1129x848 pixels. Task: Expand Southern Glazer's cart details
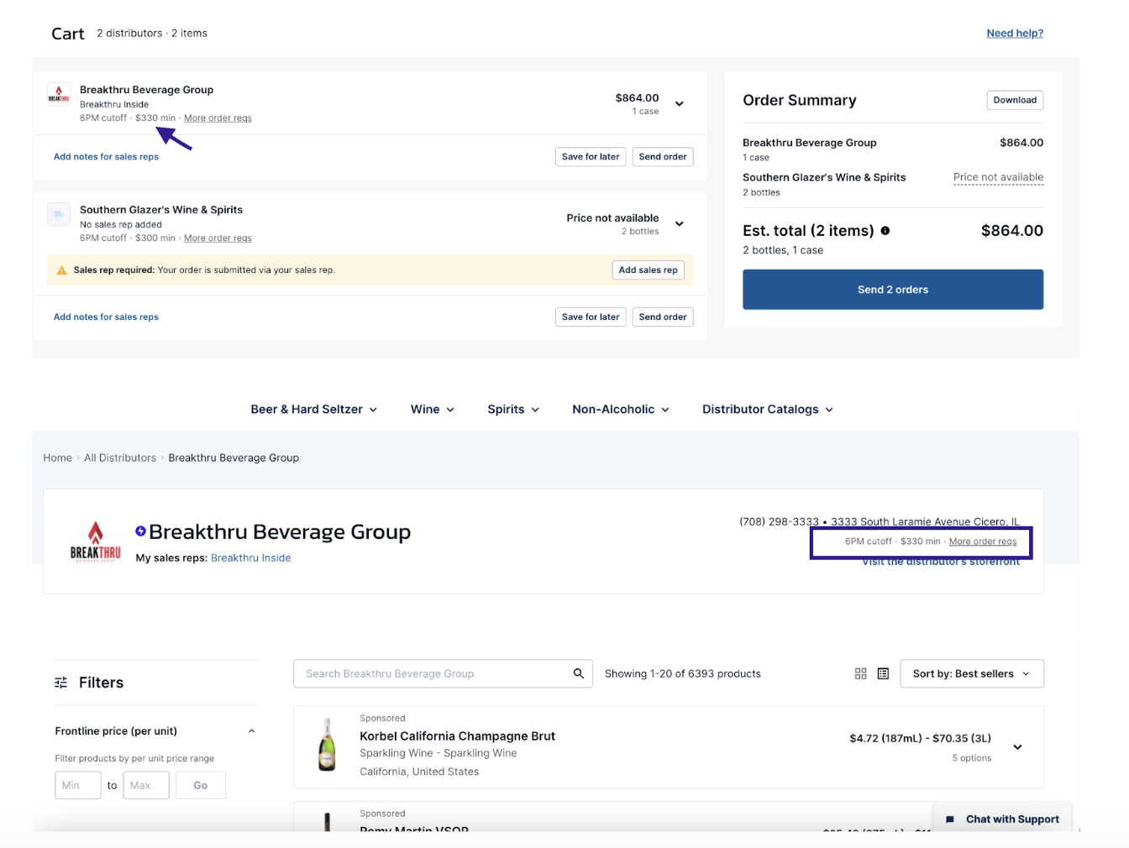[680, 224]
